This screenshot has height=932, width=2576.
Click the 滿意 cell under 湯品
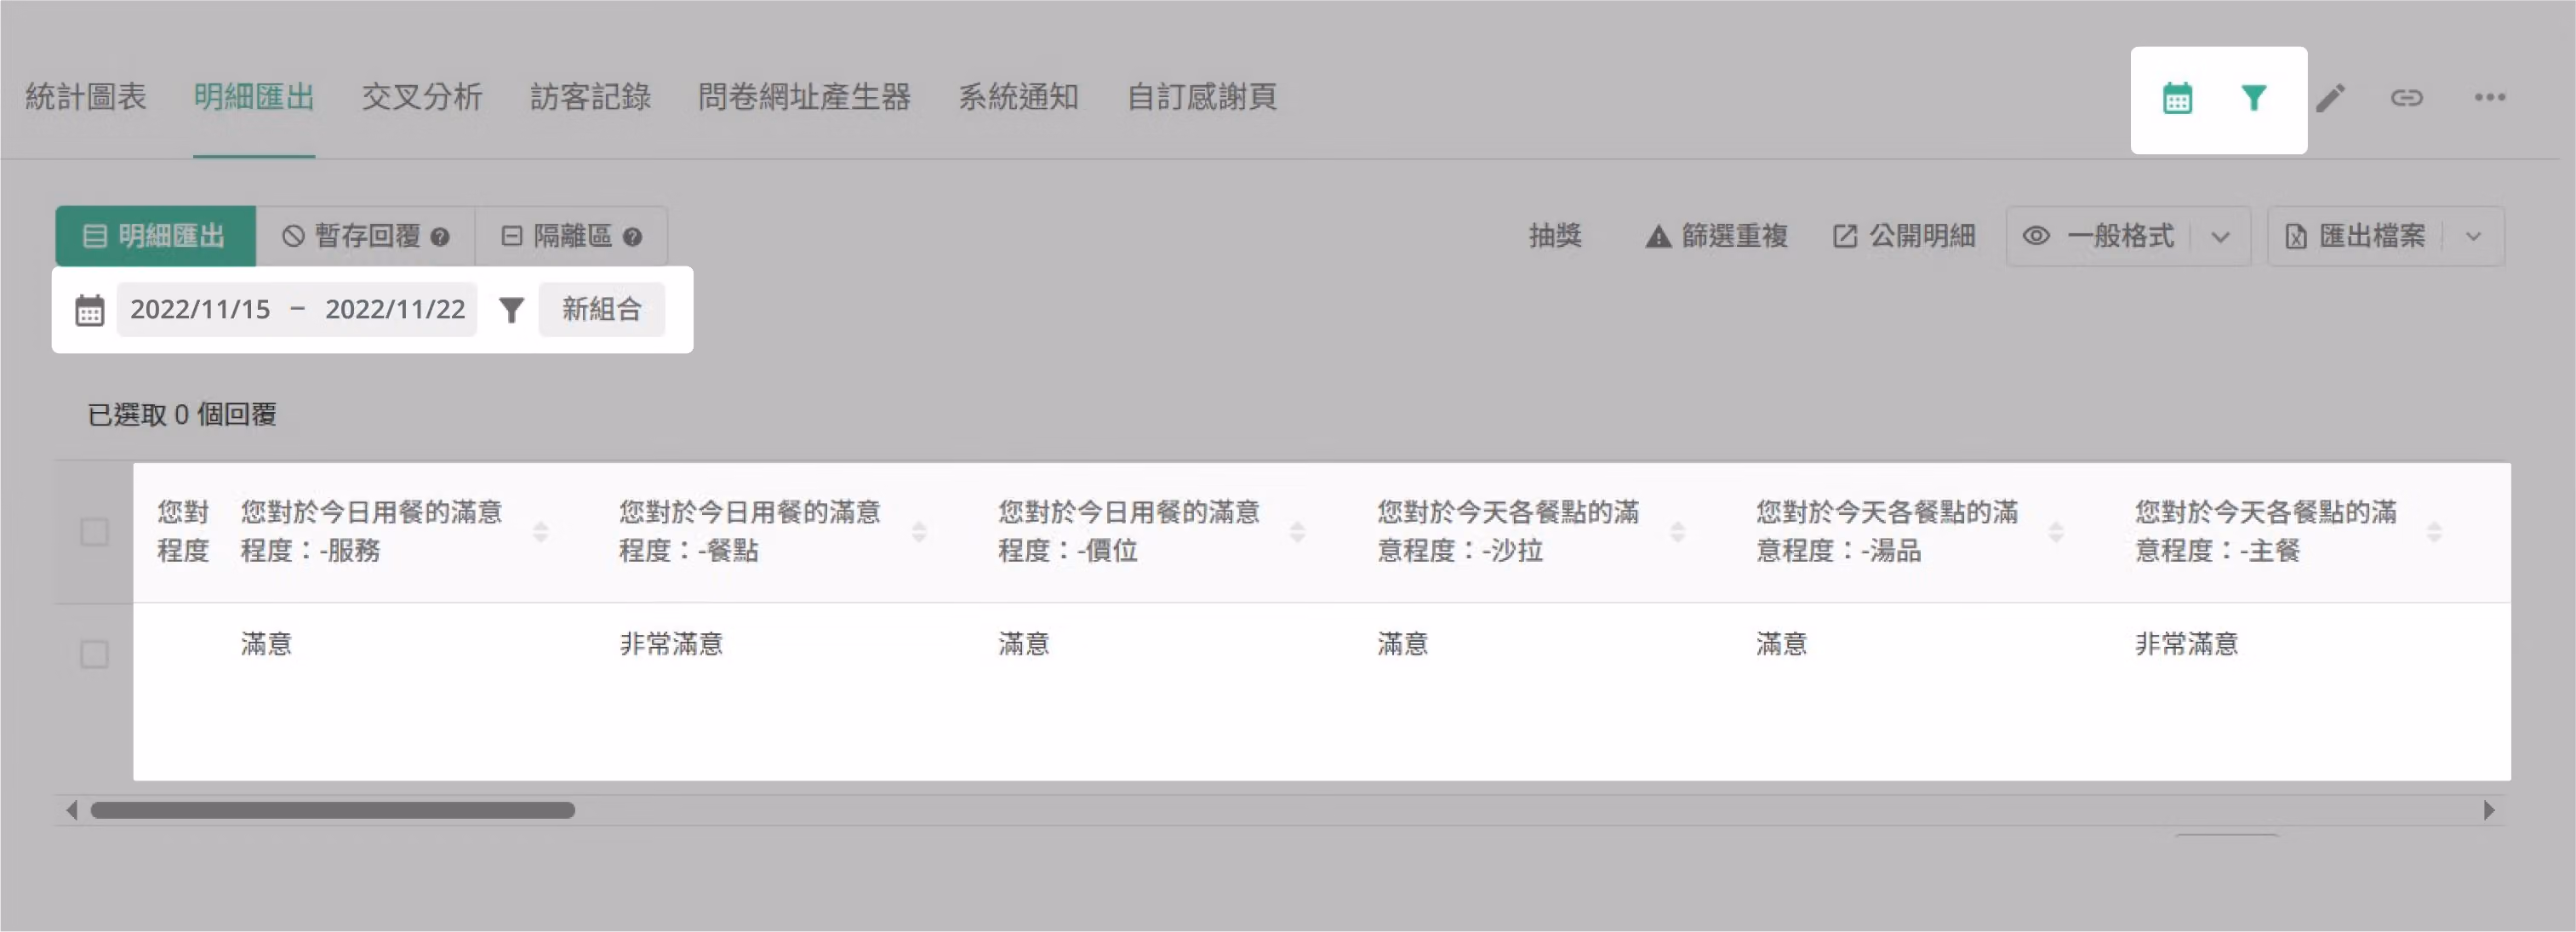coord(1782,644)
